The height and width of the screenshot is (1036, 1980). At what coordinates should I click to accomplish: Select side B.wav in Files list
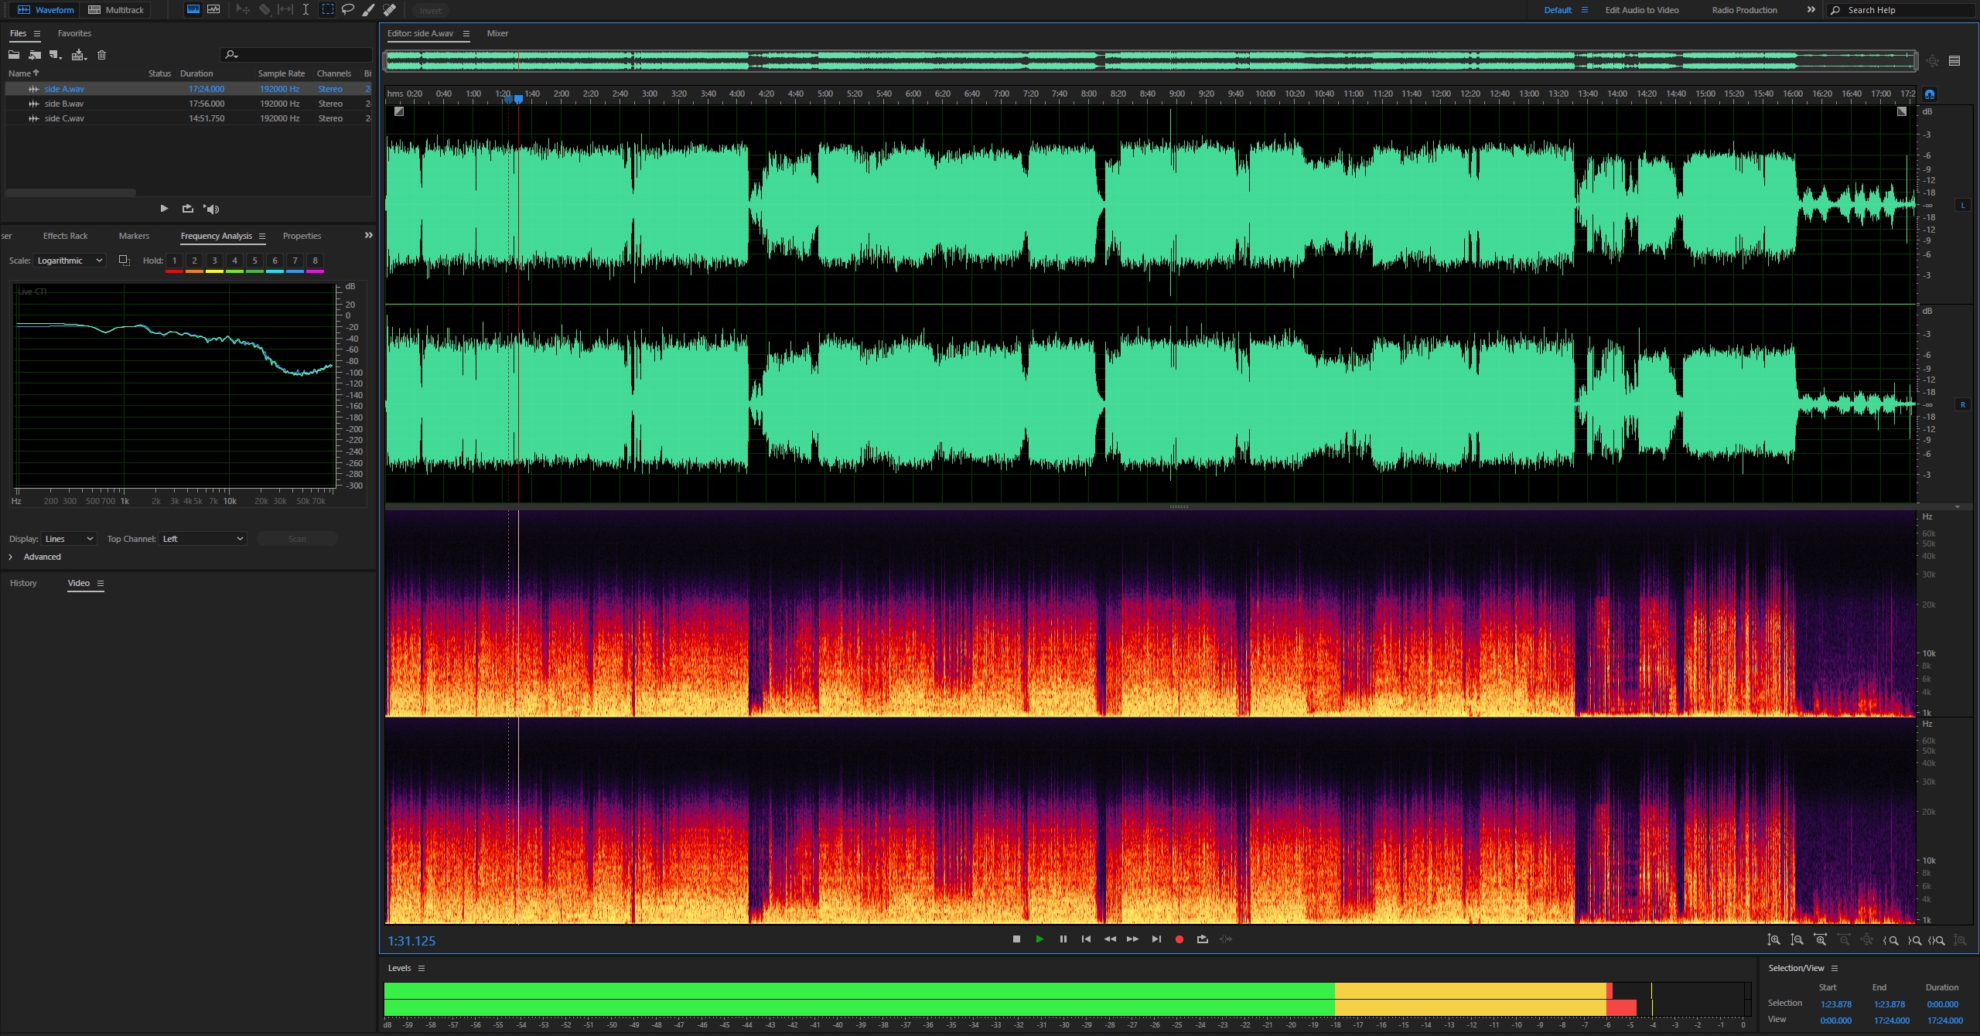point(64,104)
